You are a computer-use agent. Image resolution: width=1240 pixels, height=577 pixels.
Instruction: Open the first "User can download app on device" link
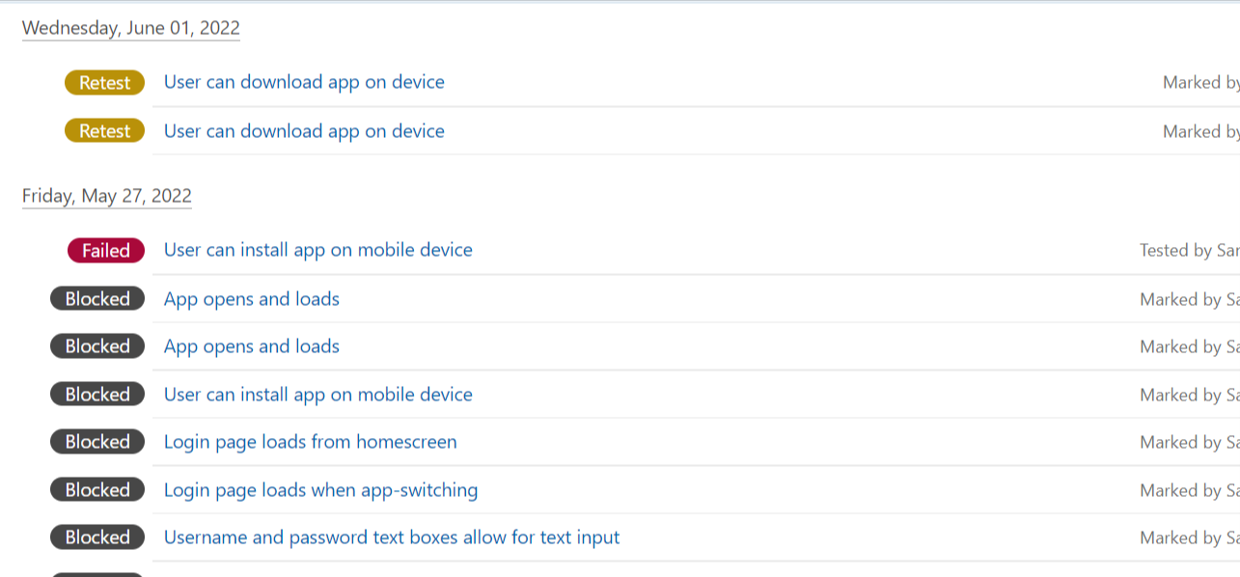pos(304,82)
